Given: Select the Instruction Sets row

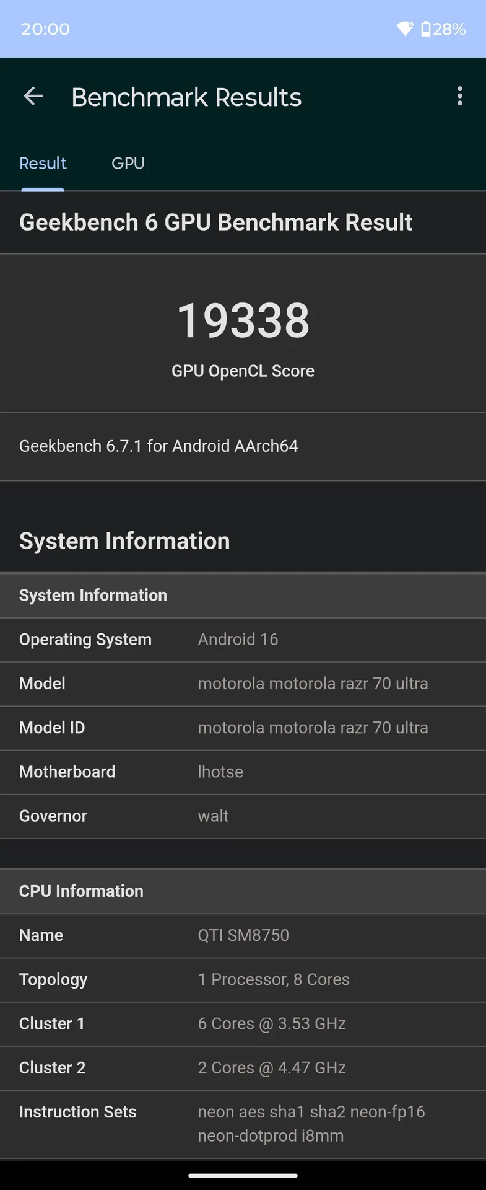Looking at the screenshot, I should click(243, 1124).
